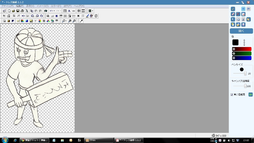Click the brightness sun icon
This screenshot has width=254, height=143.
pyautogui.click(x=57, y=16)
